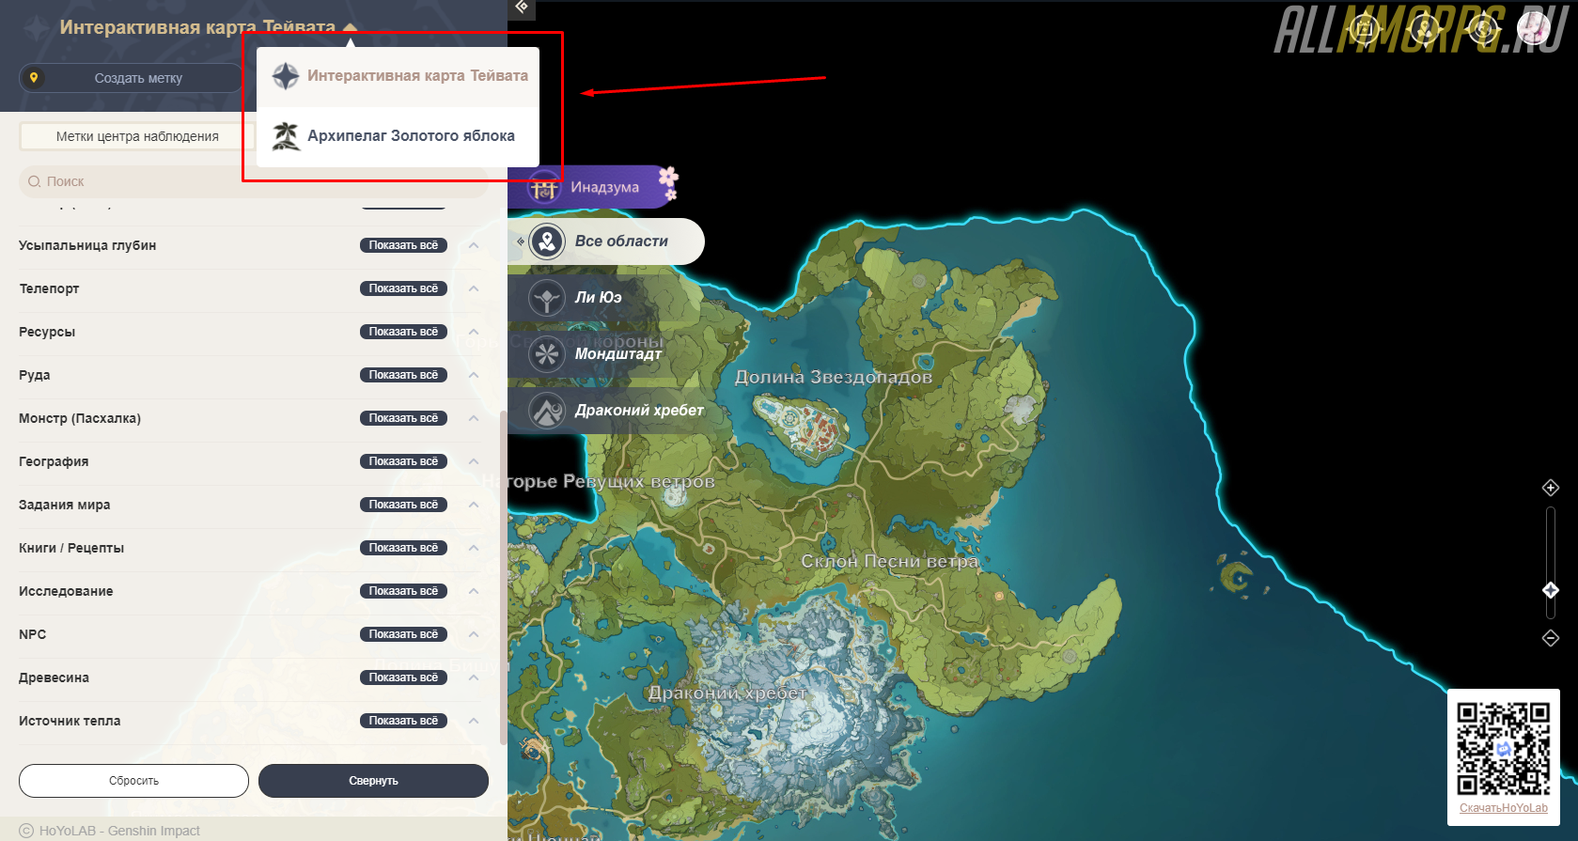Screen dimensions: 1578x841
Task: Show all Исследование markers
Action: (403, 591)
